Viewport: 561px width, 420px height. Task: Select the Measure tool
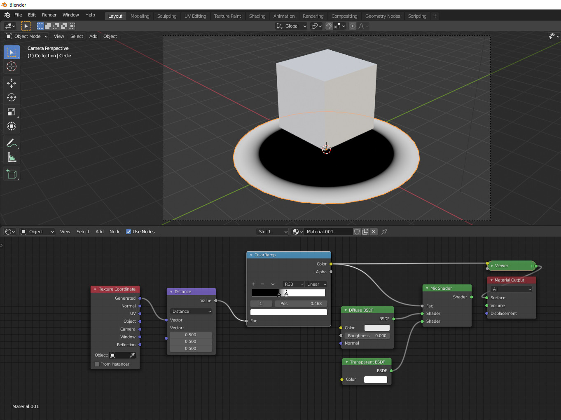[12, 157]
